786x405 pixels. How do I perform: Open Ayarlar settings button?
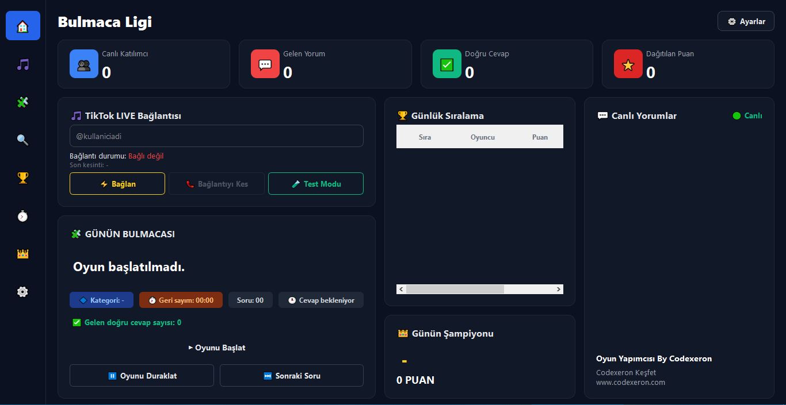(x=746, y=21)
